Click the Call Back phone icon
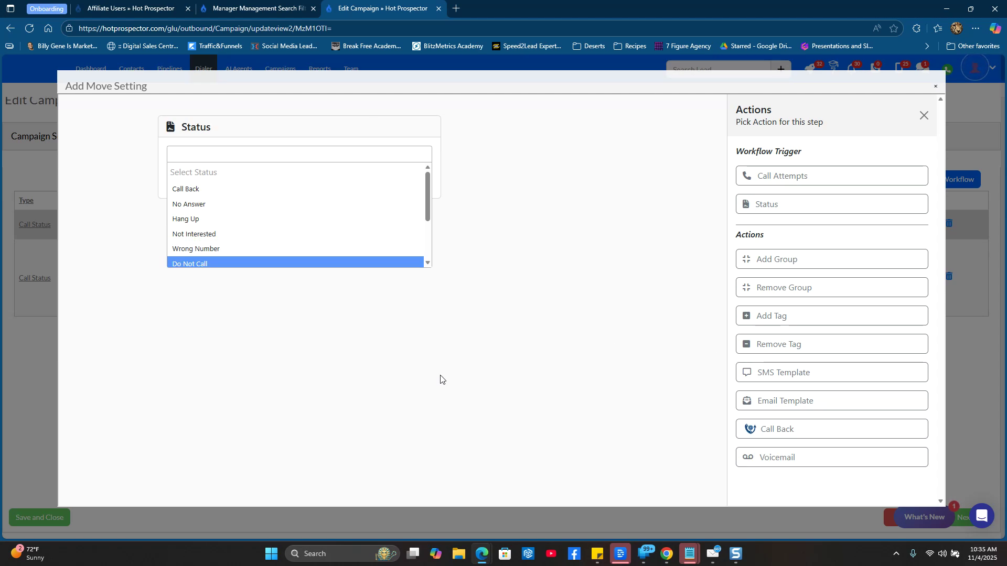 pyautogui.click(x=750, y=429)
